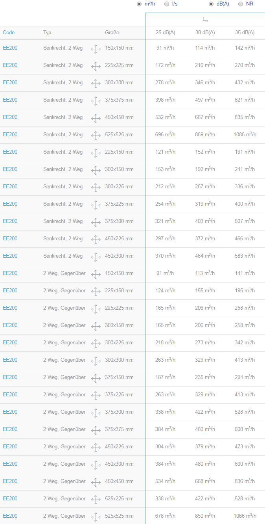Screen dimensions: 265x524
Task: Open EE200 link for Gegenüber 300x300 mm
Action: tap(10, 360)
